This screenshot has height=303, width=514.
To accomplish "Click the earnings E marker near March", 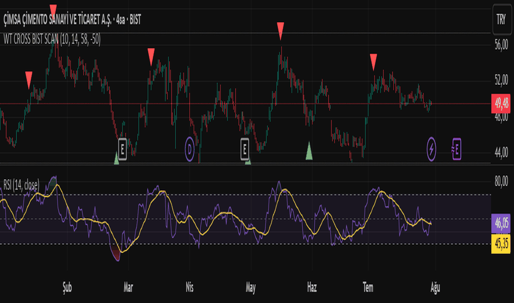I will tap(122, 149).
